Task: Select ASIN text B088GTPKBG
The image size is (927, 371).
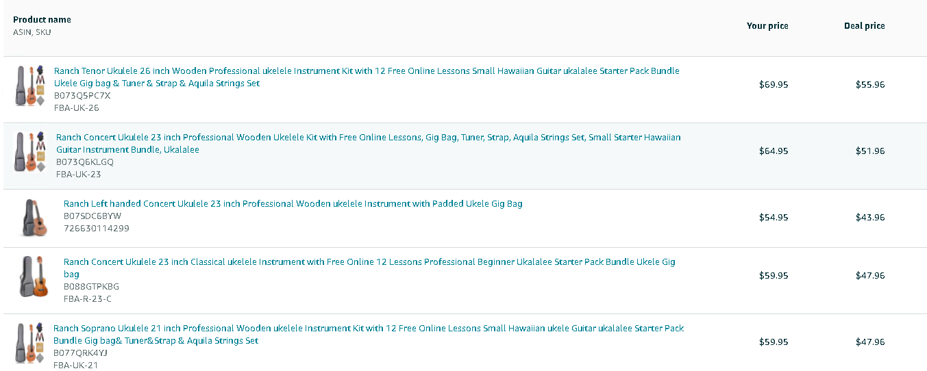Action: pyautogui.click(x=91, y=286)
